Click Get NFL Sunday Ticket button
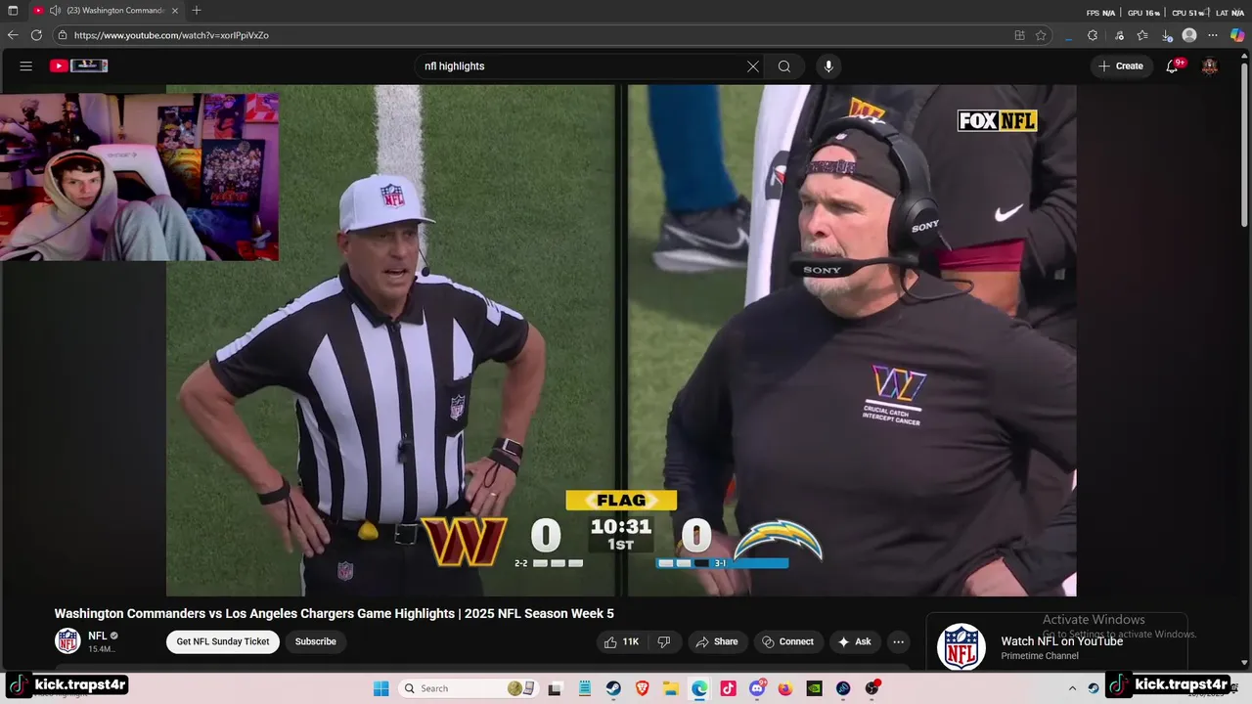The width and height of the screenshot is (1252, 704). [x=223, y=641]
